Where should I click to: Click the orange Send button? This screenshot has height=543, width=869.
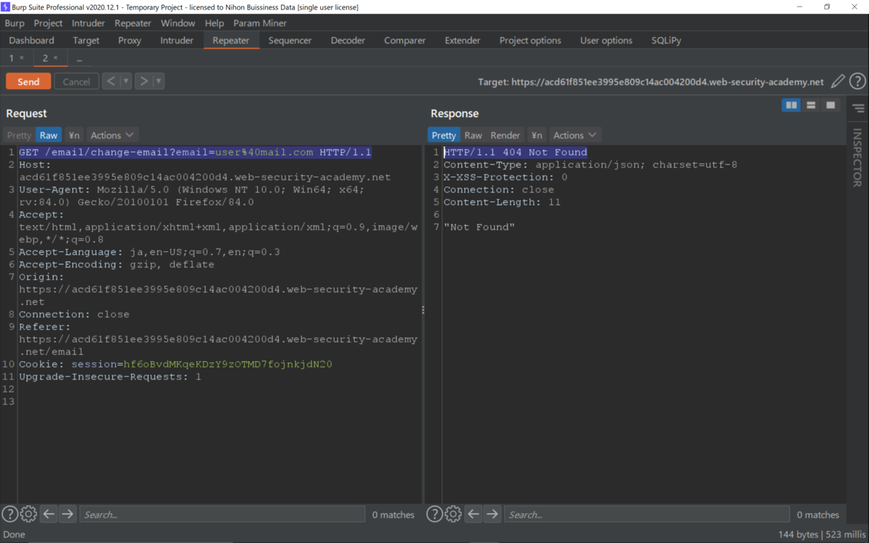coord(28,82)
